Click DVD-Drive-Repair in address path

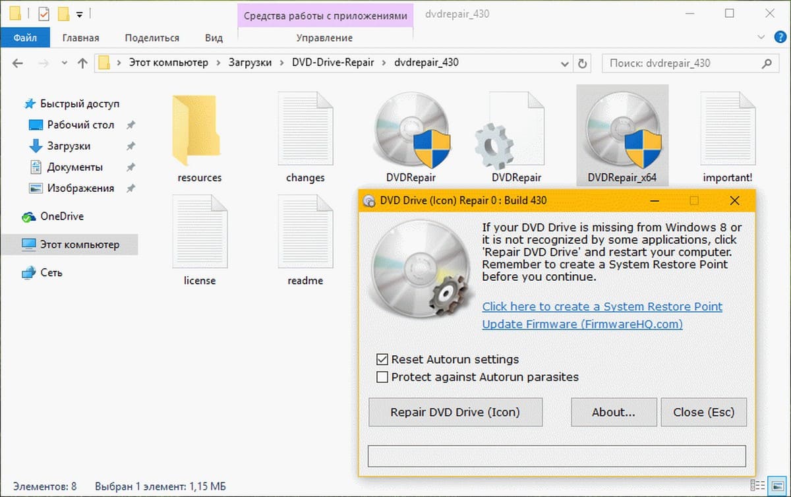[332, 63]
